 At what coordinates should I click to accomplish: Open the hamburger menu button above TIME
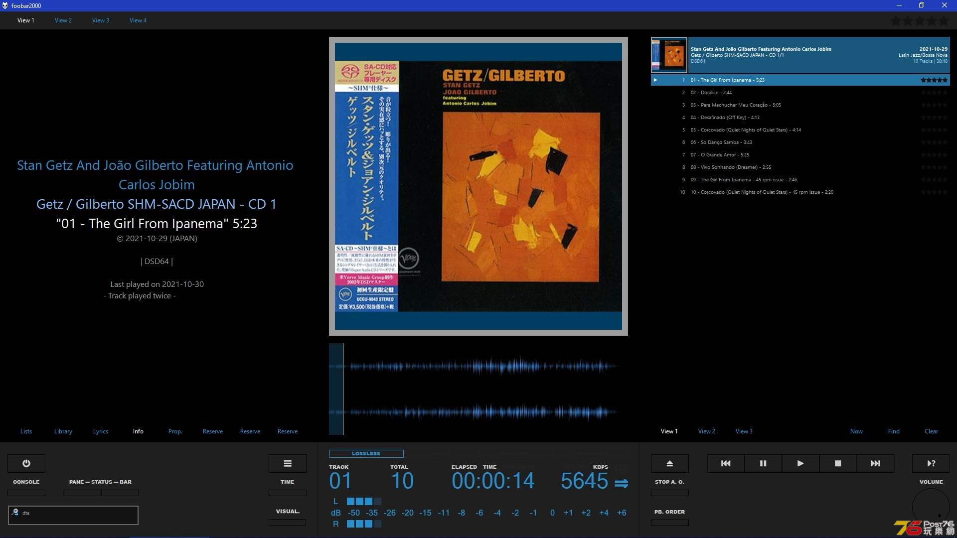point(288,463)
